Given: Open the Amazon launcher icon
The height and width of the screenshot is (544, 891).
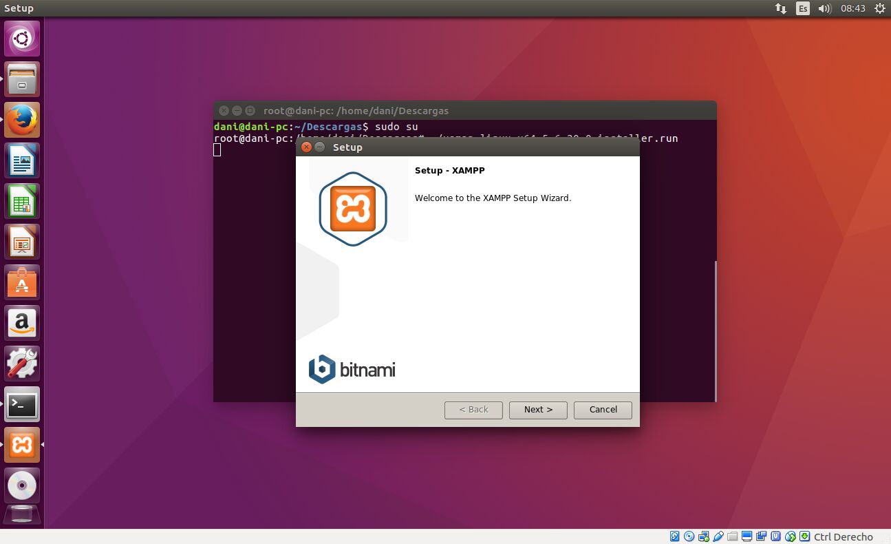Looking at the screenshot, I should point(22,323).
